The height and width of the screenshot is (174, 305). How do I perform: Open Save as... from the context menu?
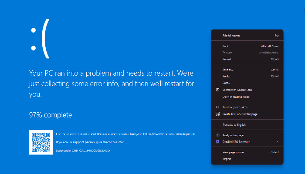pyautogui.click(x=247, y=70)
